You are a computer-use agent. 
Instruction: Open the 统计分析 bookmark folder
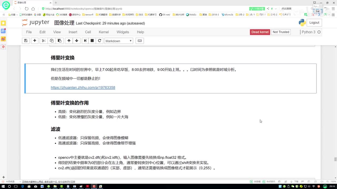click(x=179, y=15)
